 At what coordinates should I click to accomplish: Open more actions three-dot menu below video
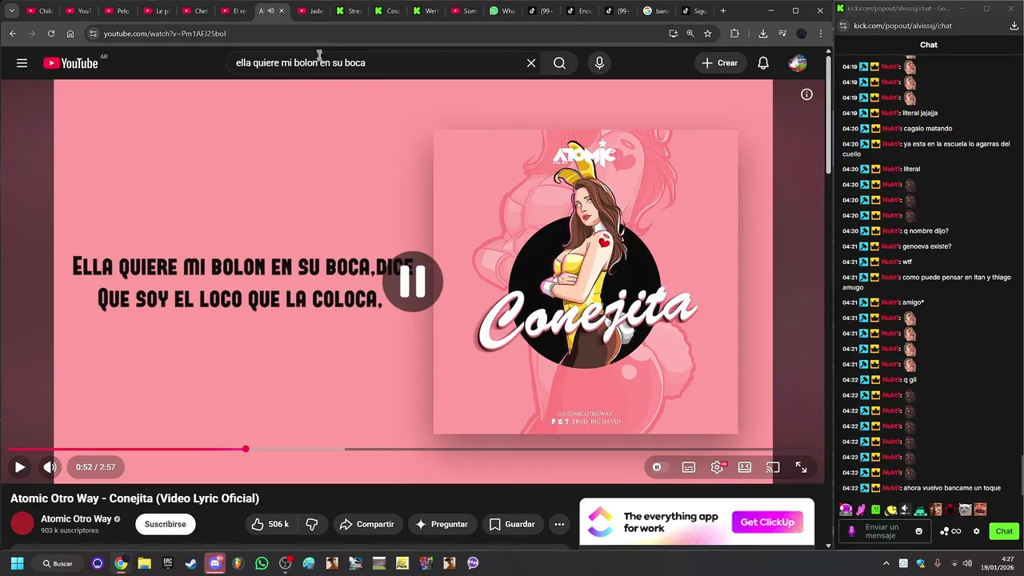[559, 524]
